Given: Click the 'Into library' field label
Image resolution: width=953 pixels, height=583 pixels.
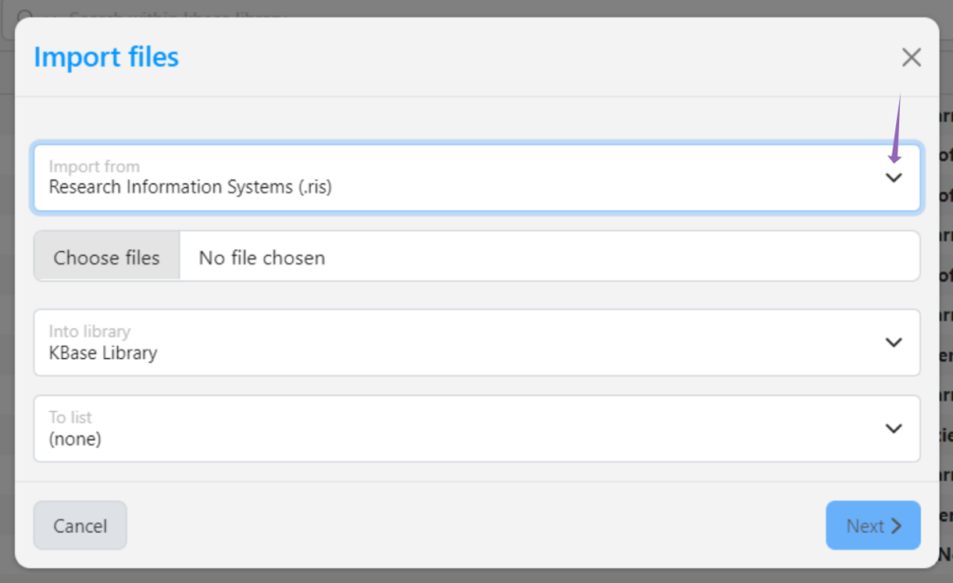Looking at the screenshot, I should 89,331.
